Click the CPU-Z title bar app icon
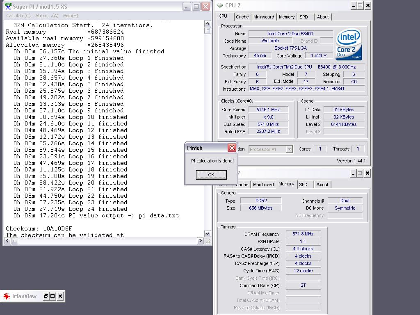Image resolution: width=420 pixels, height=315 pixels. [220, 5]
